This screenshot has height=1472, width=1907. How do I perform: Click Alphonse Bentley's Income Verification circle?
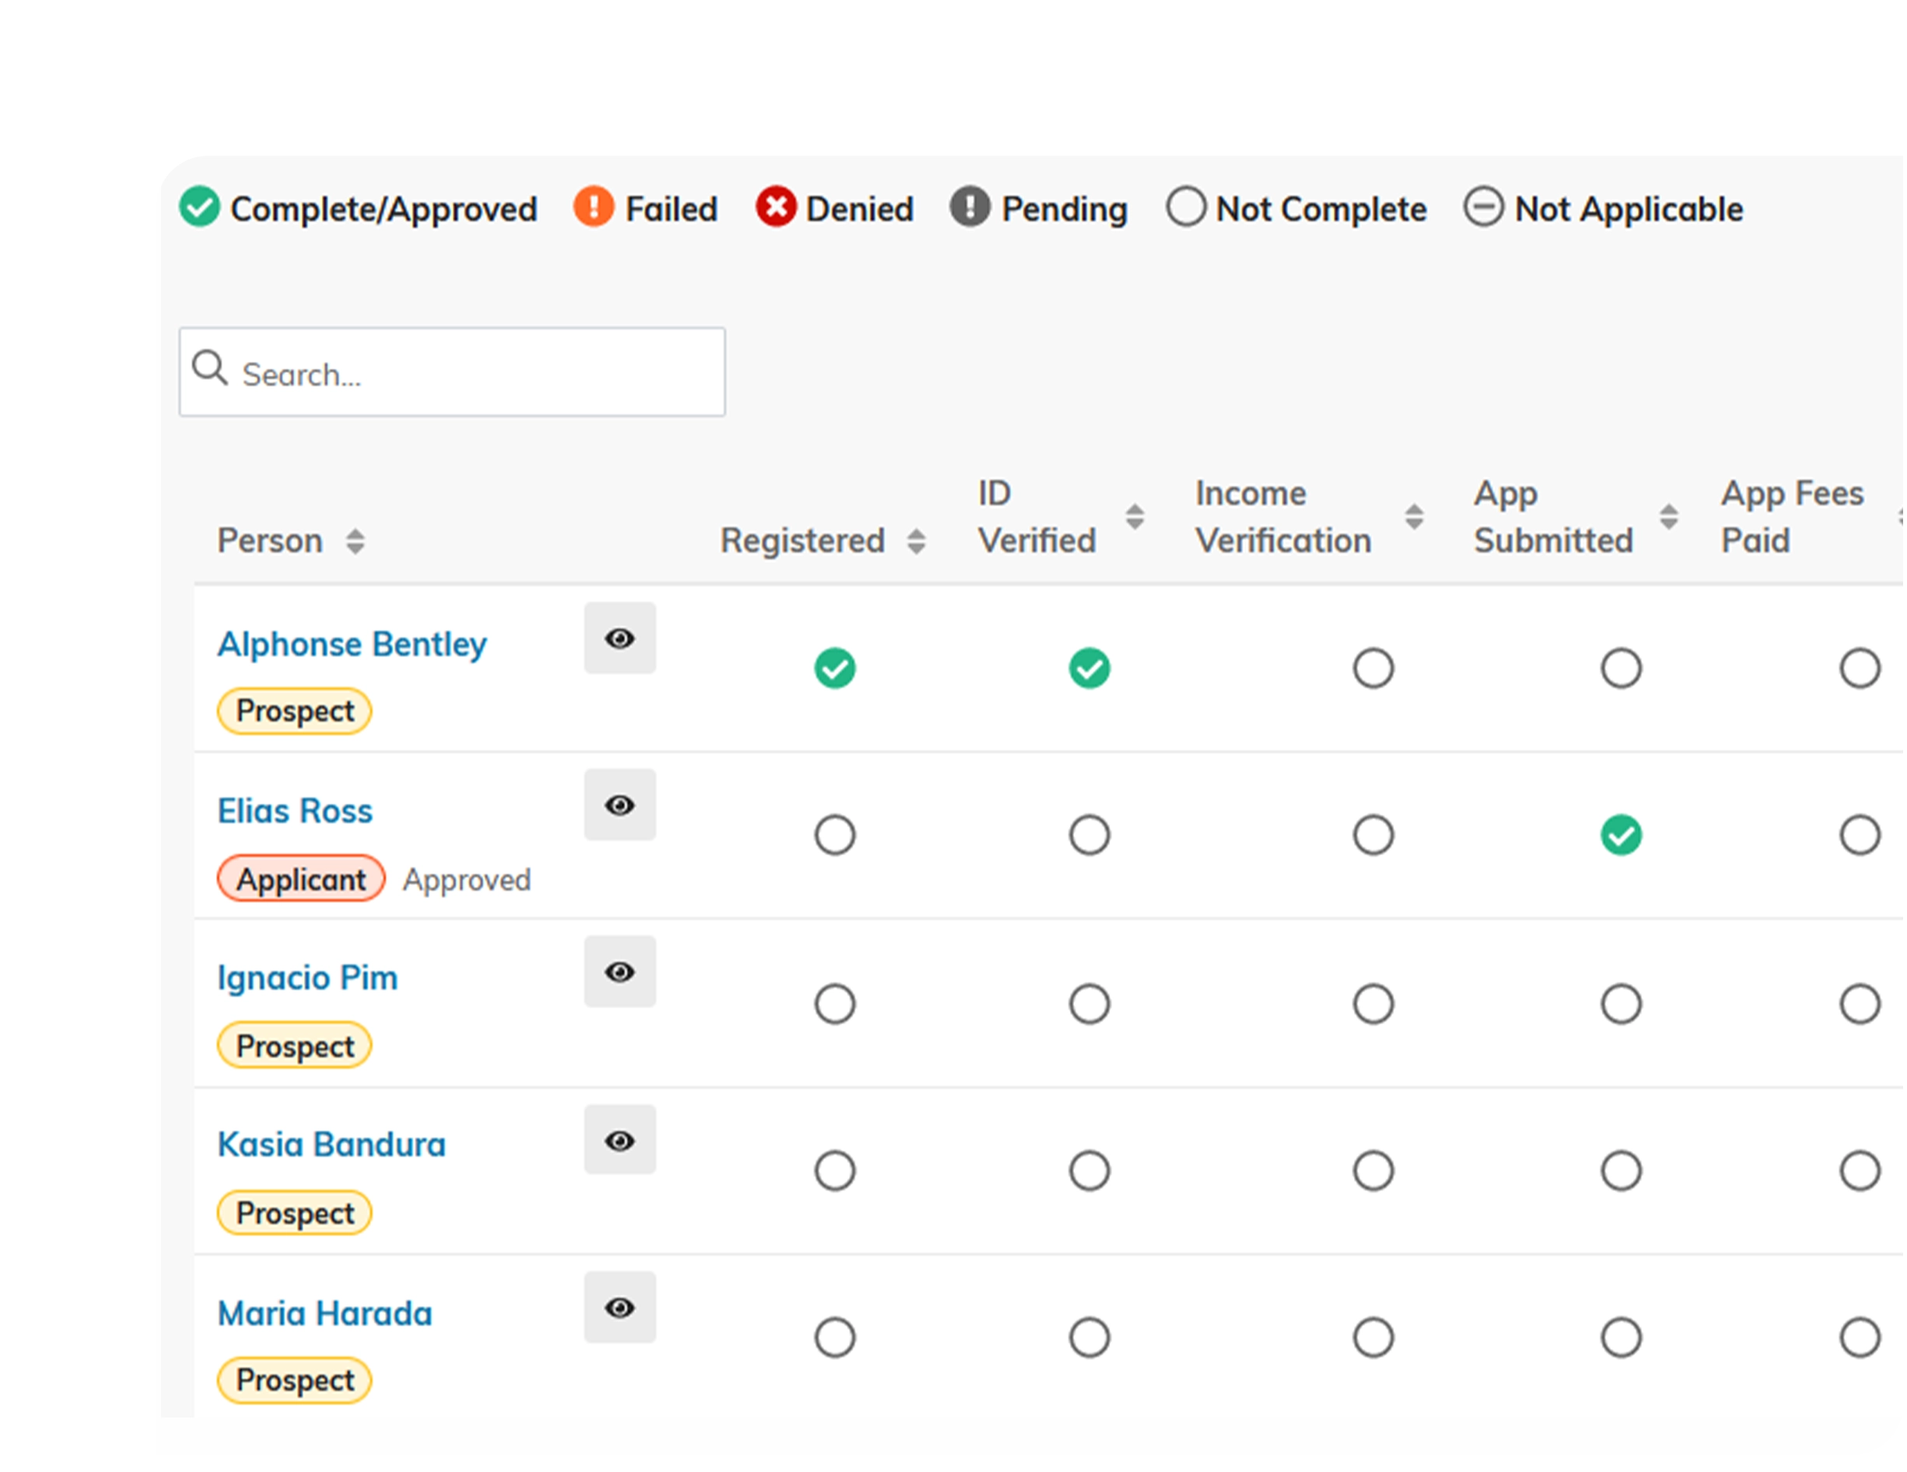(1373, 669)
